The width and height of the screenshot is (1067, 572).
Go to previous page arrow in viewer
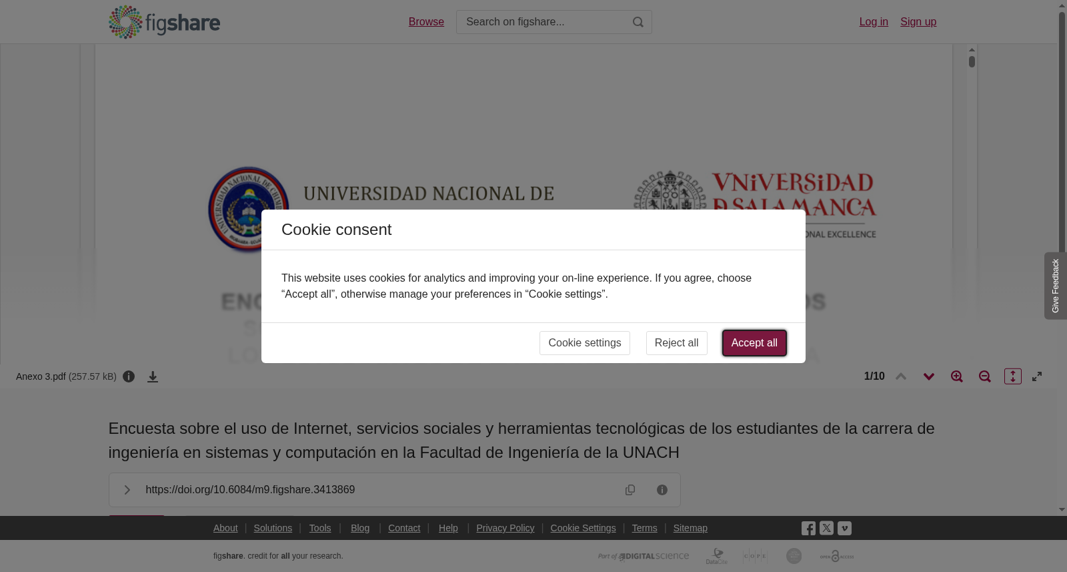901,376
